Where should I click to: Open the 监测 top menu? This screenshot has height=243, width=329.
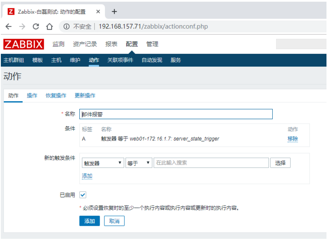(58, 44)
